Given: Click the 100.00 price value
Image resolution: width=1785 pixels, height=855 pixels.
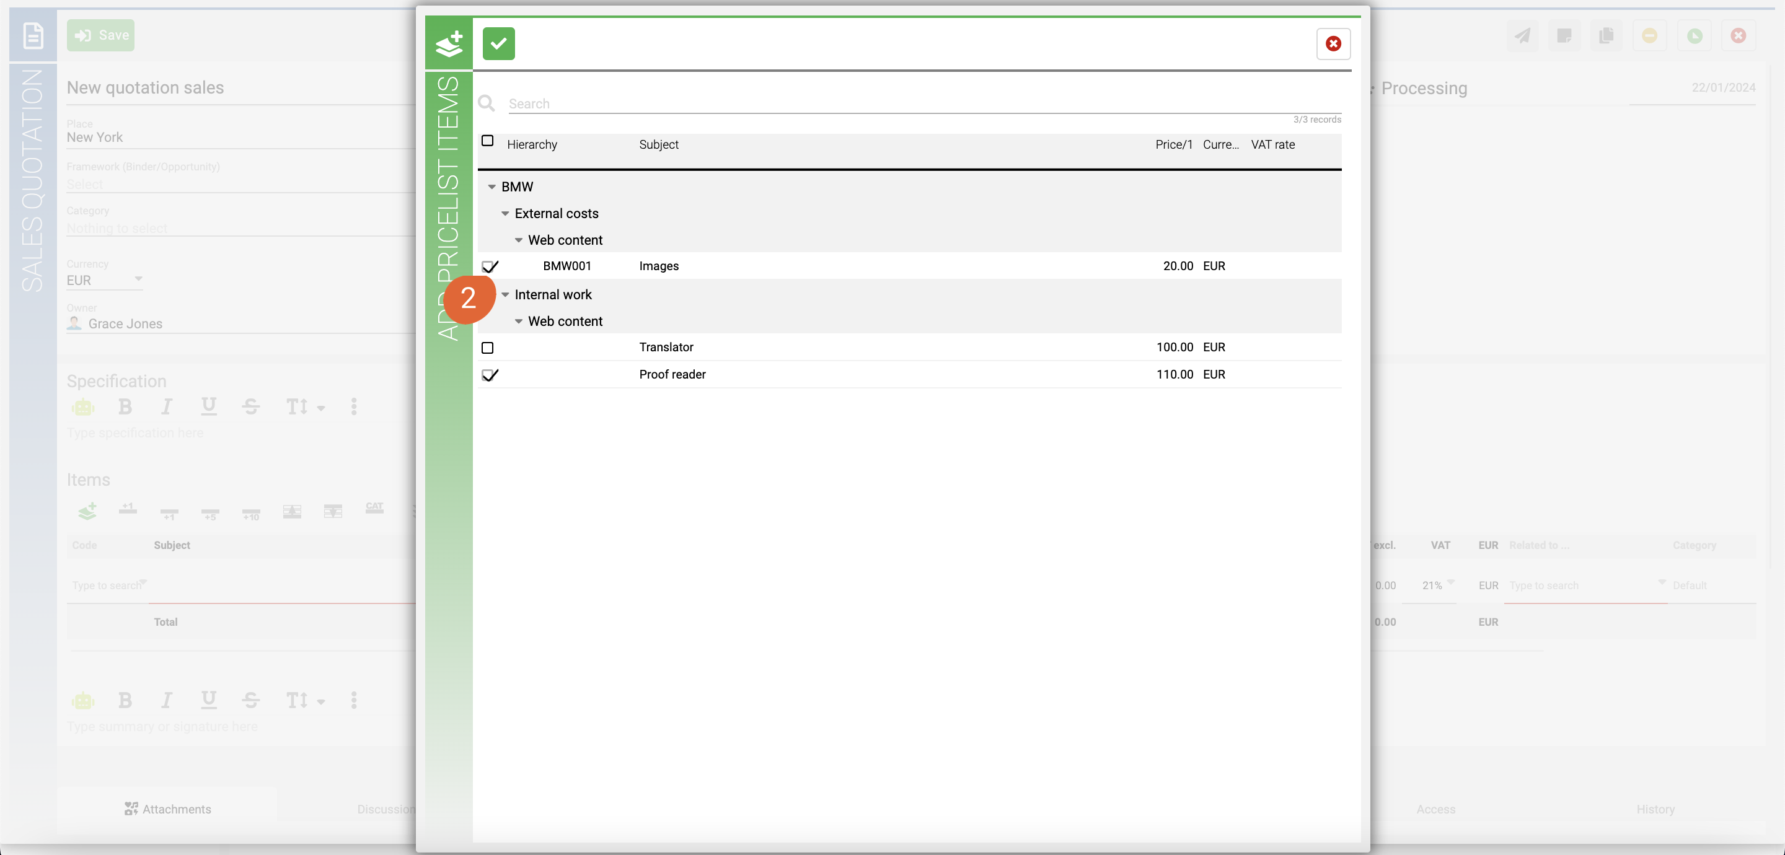Looking at the screenshot, I should (x=1174, y=347).
